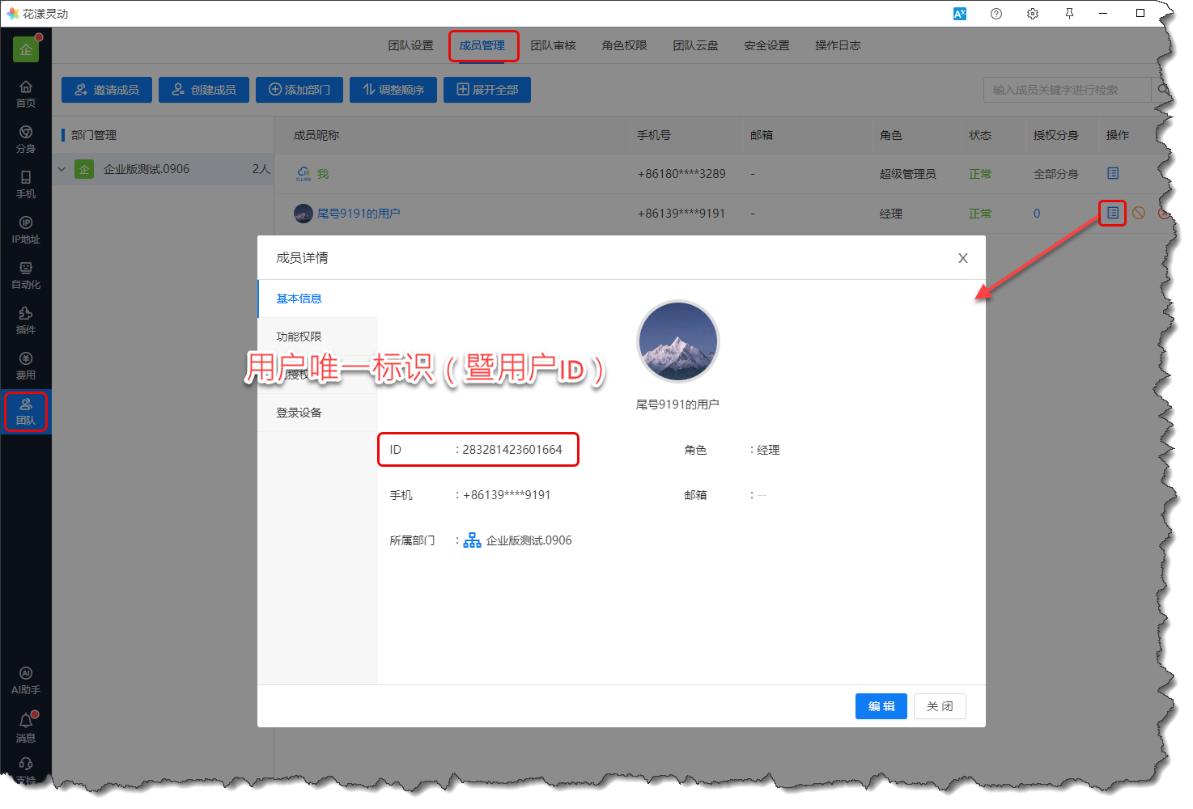Click the 全部分身 cell

click(x=1055, y=174)
